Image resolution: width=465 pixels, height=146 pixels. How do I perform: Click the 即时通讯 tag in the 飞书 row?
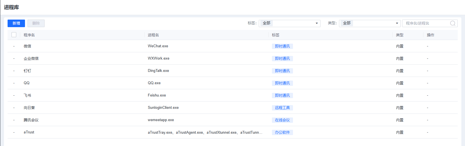(282, 95)
